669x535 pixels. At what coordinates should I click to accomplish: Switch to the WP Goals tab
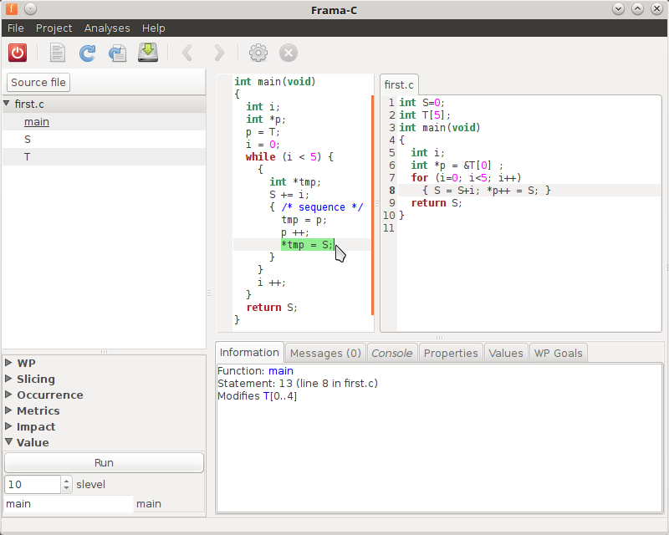pyautogui.click(x=559, y=354)
